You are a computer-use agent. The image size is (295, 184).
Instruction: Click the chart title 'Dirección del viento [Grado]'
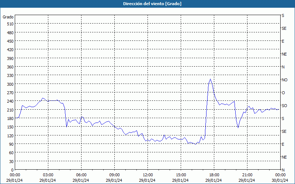click(152, 4)
